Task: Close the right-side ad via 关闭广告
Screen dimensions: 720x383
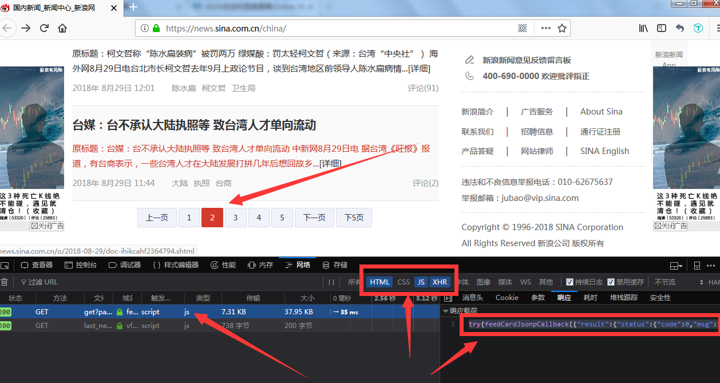Action: point(670,226)
